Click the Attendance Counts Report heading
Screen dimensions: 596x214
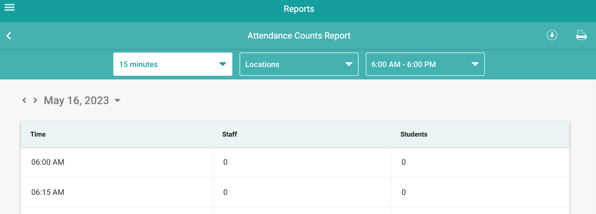click(299, 36)
